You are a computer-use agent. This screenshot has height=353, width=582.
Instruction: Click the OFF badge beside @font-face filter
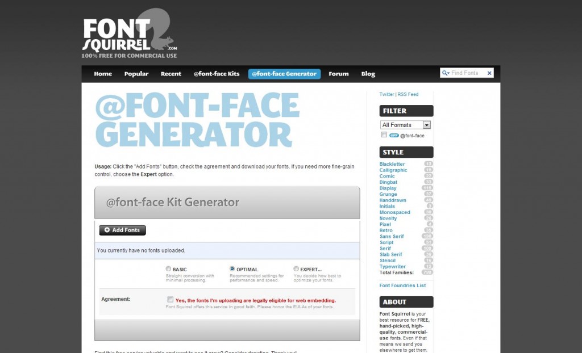coord(394,136)
